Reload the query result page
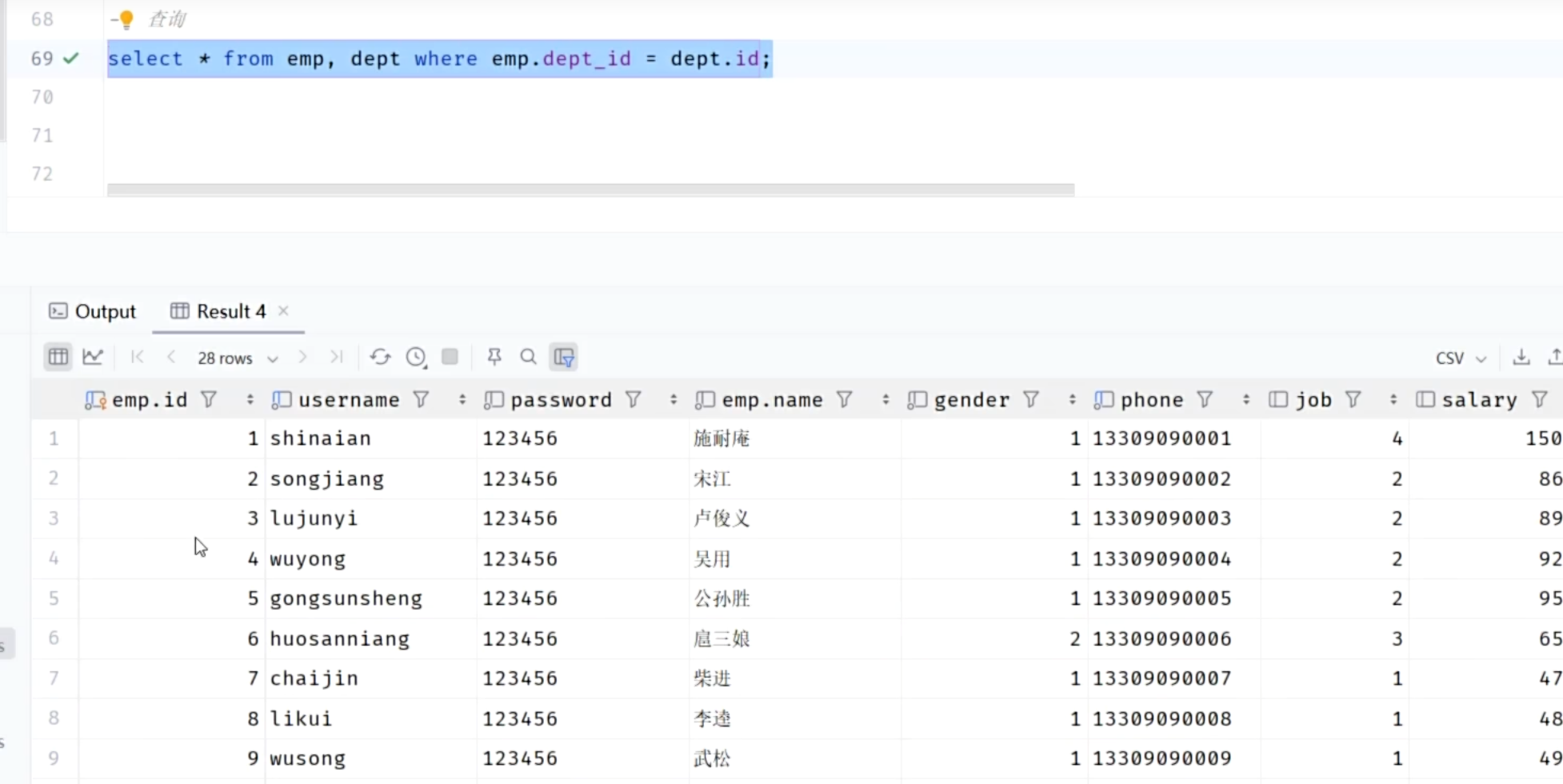1563x784 pixels. (x=380, y=357)
